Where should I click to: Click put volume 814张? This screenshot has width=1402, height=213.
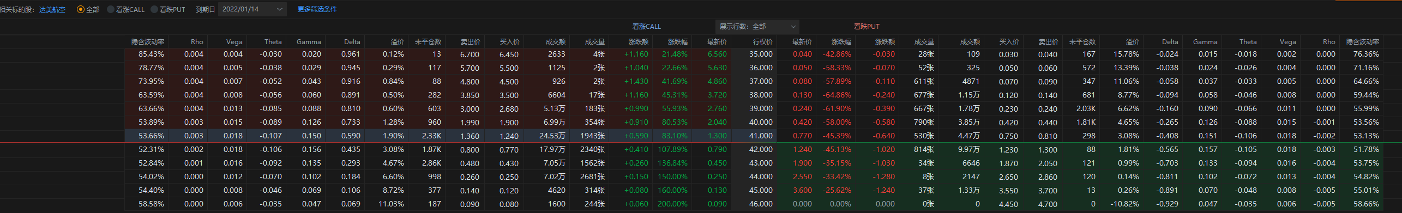[x=924, y=149]
